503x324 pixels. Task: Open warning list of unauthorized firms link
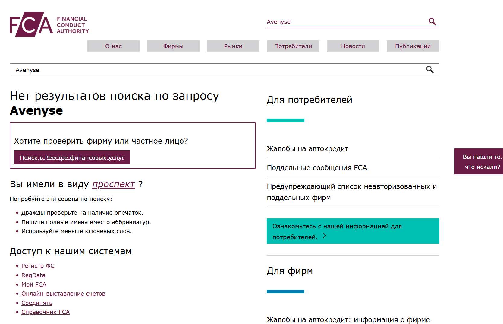tap(352, 192)
